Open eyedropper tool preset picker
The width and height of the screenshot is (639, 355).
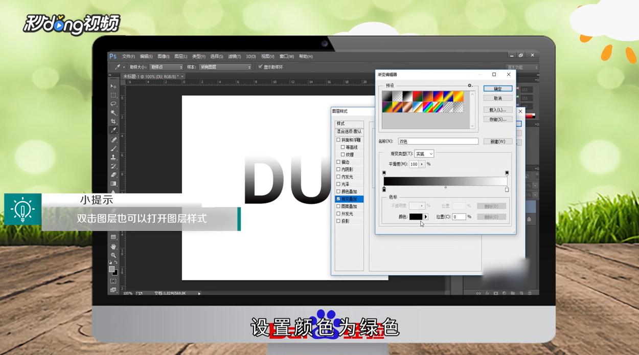tap(124, 67)
